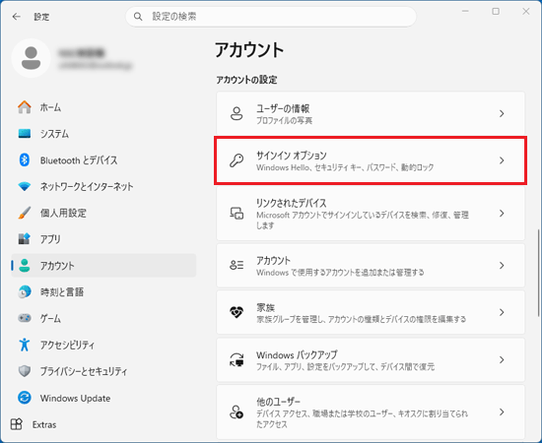Open プライバシーとセキュリティ category
This screenshot has width=542, height=443.
click(84, 371)
